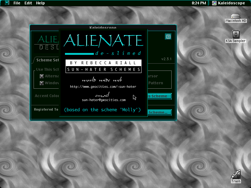
Task: Click the Pattern option label
Action: 156,83
